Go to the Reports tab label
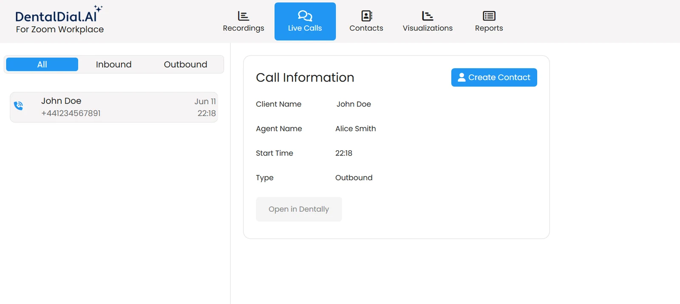Screen dimensions: 680x304 [489, 28]
